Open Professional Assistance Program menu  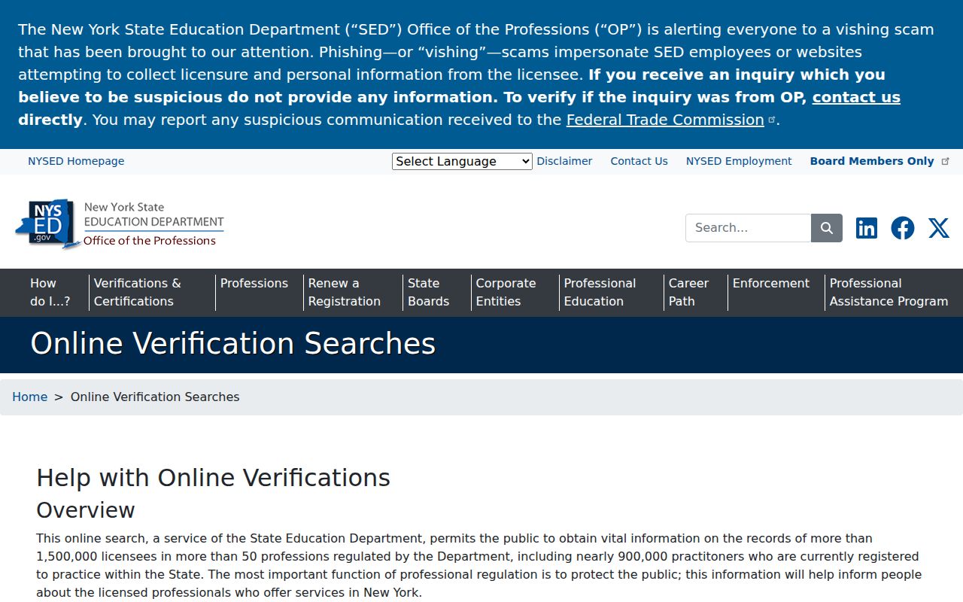pyautogui.click(x=889, y=292)
